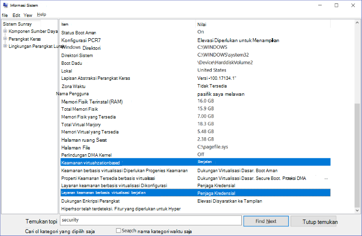
Task: Expand Lingkungan Perangkat Lunak node
Action: click(x=5, y=46)
